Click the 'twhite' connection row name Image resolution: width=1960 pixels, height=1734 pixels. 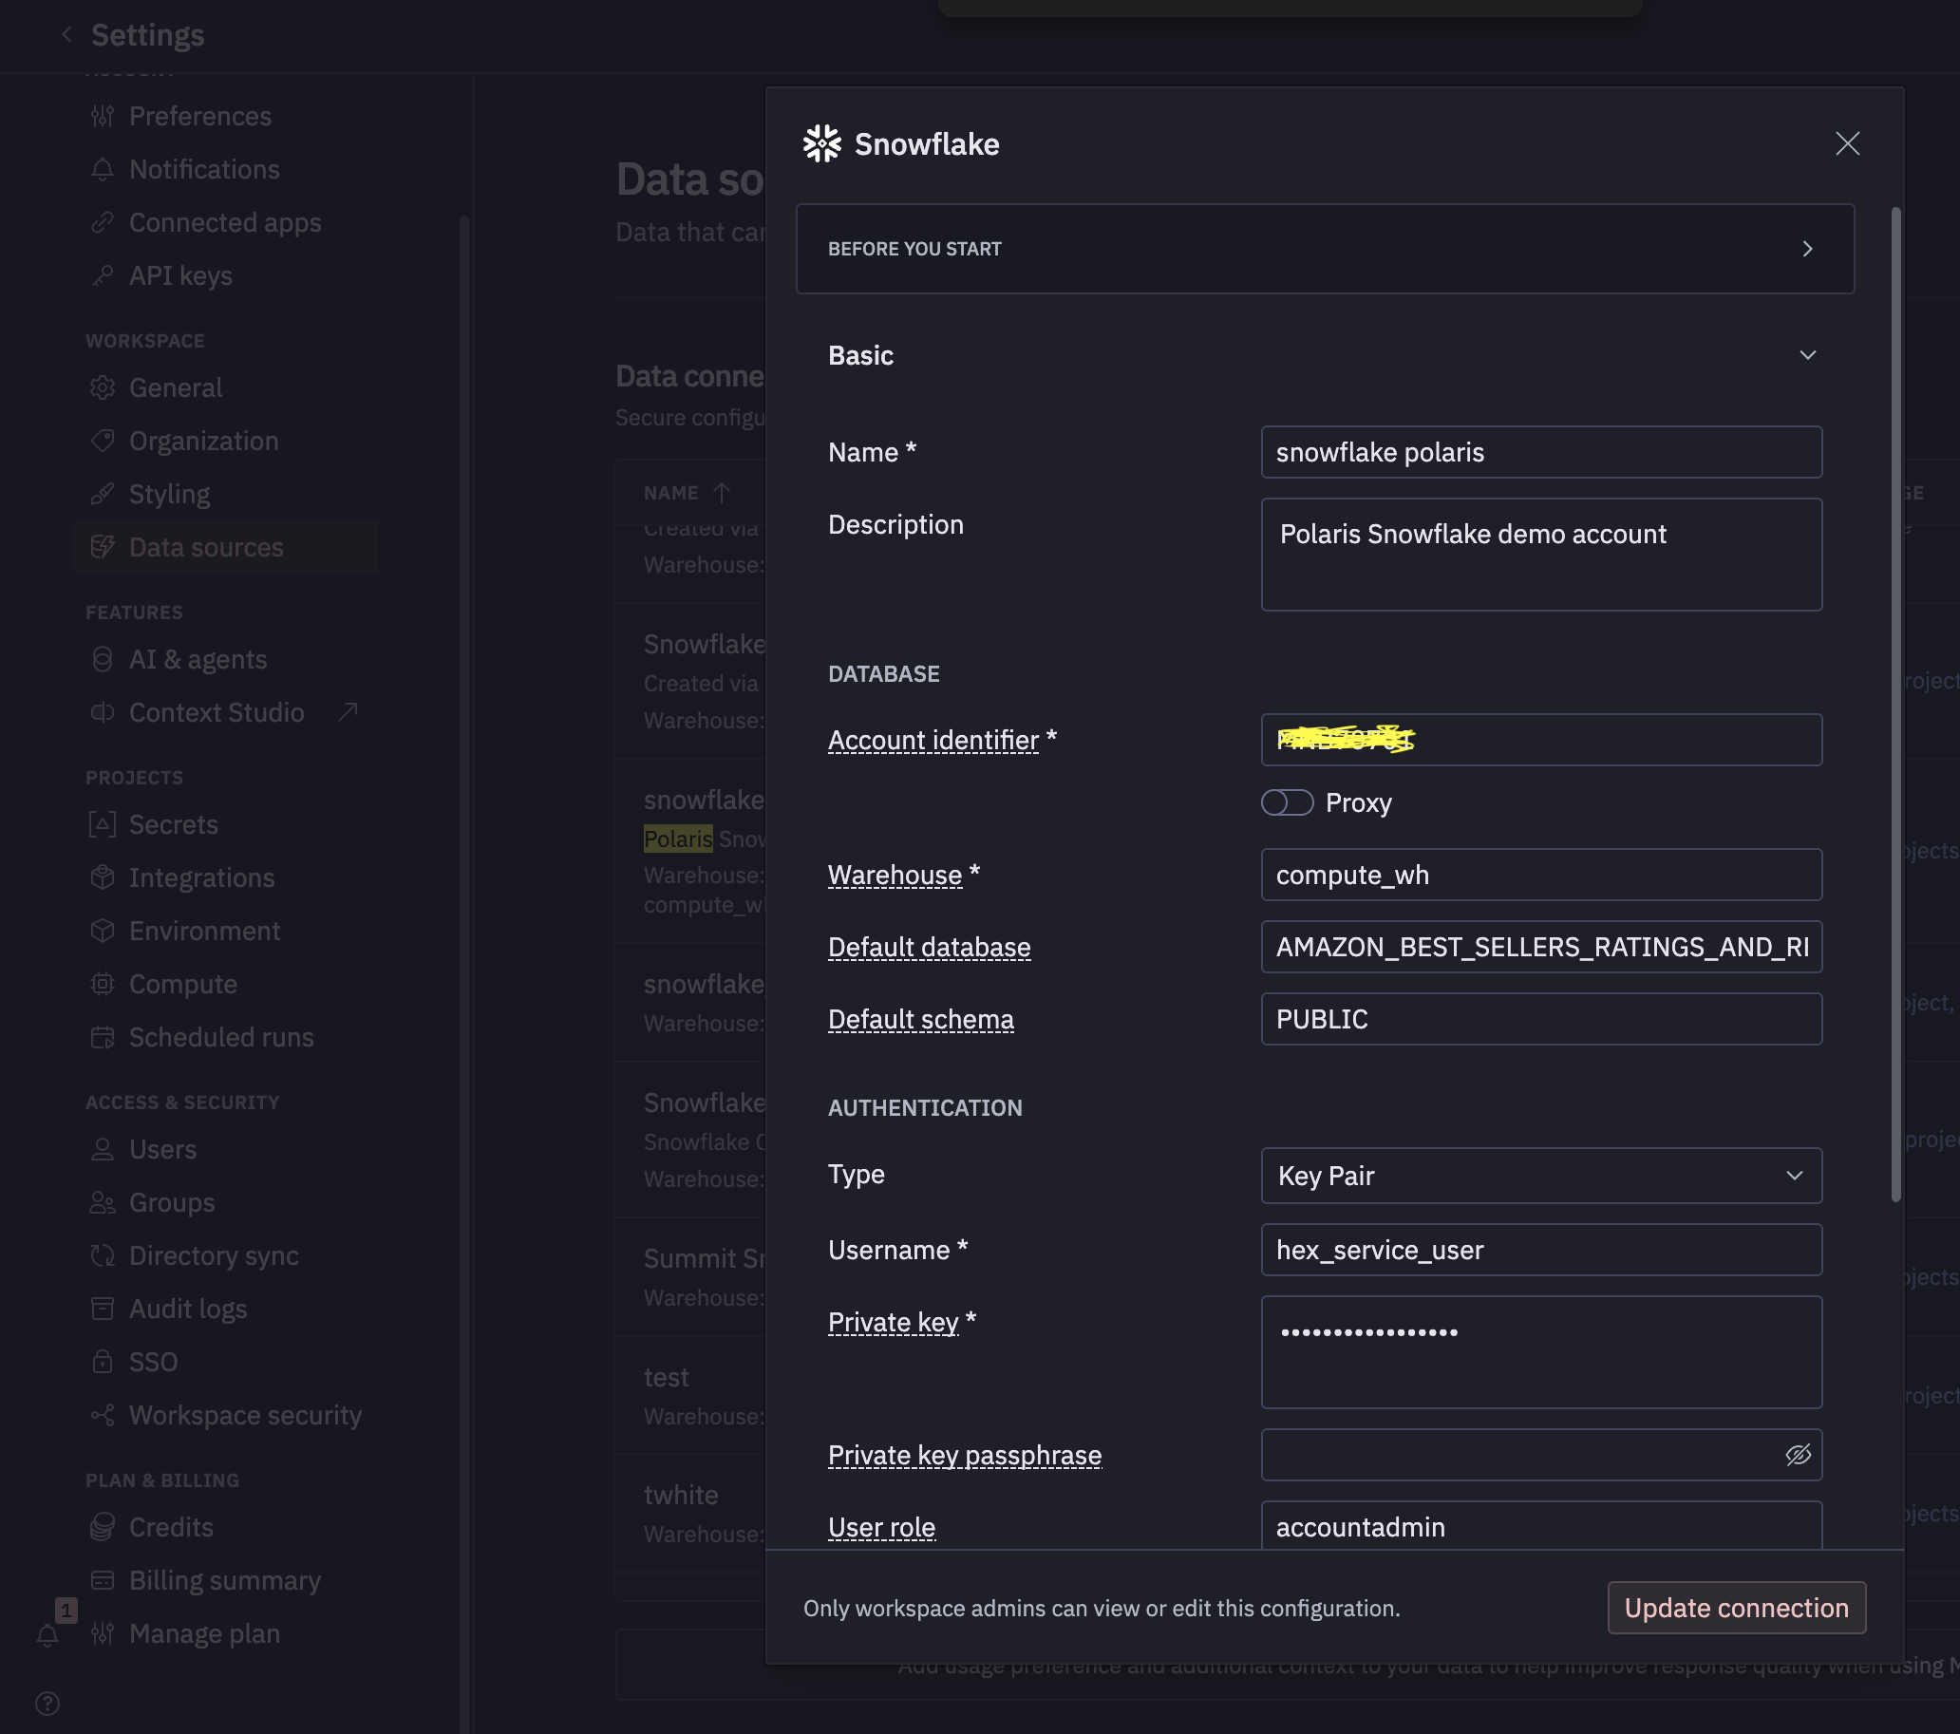click(x=681, y=1496)
